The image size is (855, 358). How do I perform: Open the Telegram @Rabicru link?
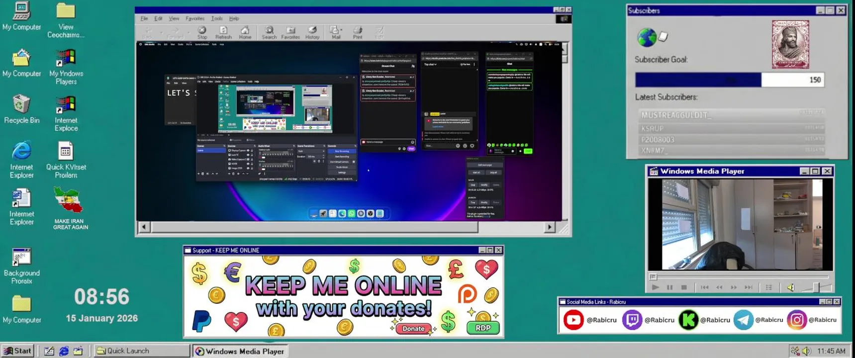[759, 320]
